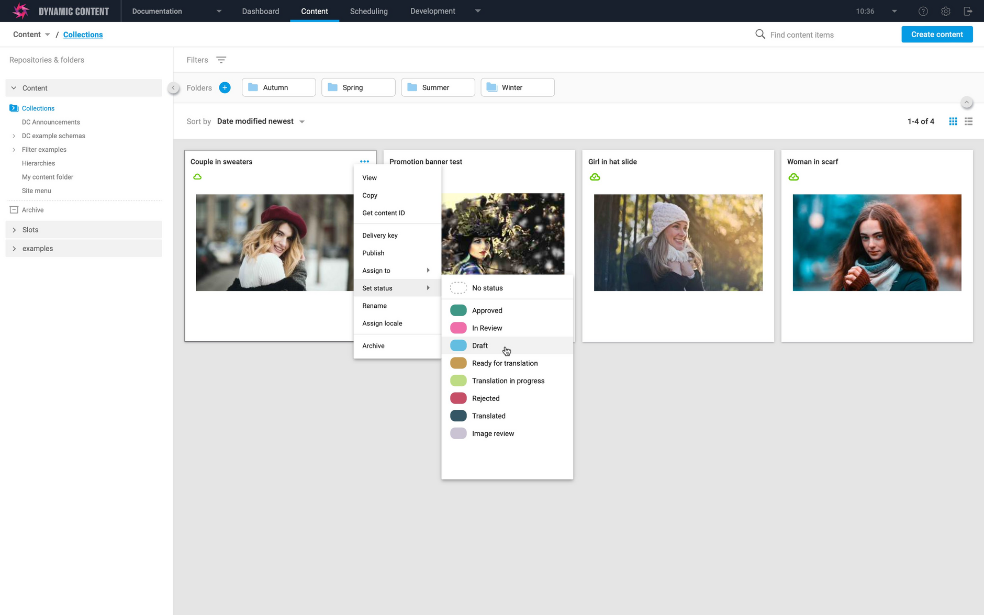Image resolution: width=984 pixels, height=615 pixels.
Task: Open the time zone dropdown beside 10:36
Action: [x=894, y=11]
